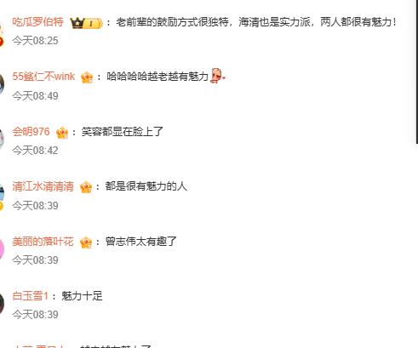Open 吃瓜罗伯特's profile

pos(37,22)
